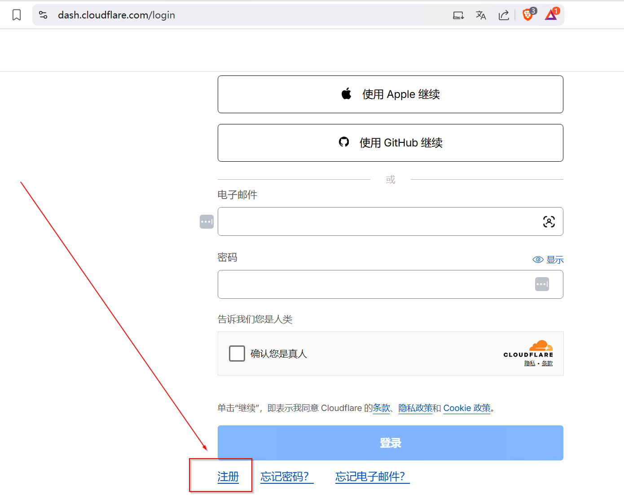Click the blue 登录 button
The height and width of the screenshot is (495, 624).
(391, 443)
